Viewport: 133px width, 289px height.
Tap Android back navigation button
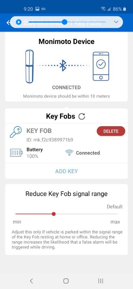point(31,281)
